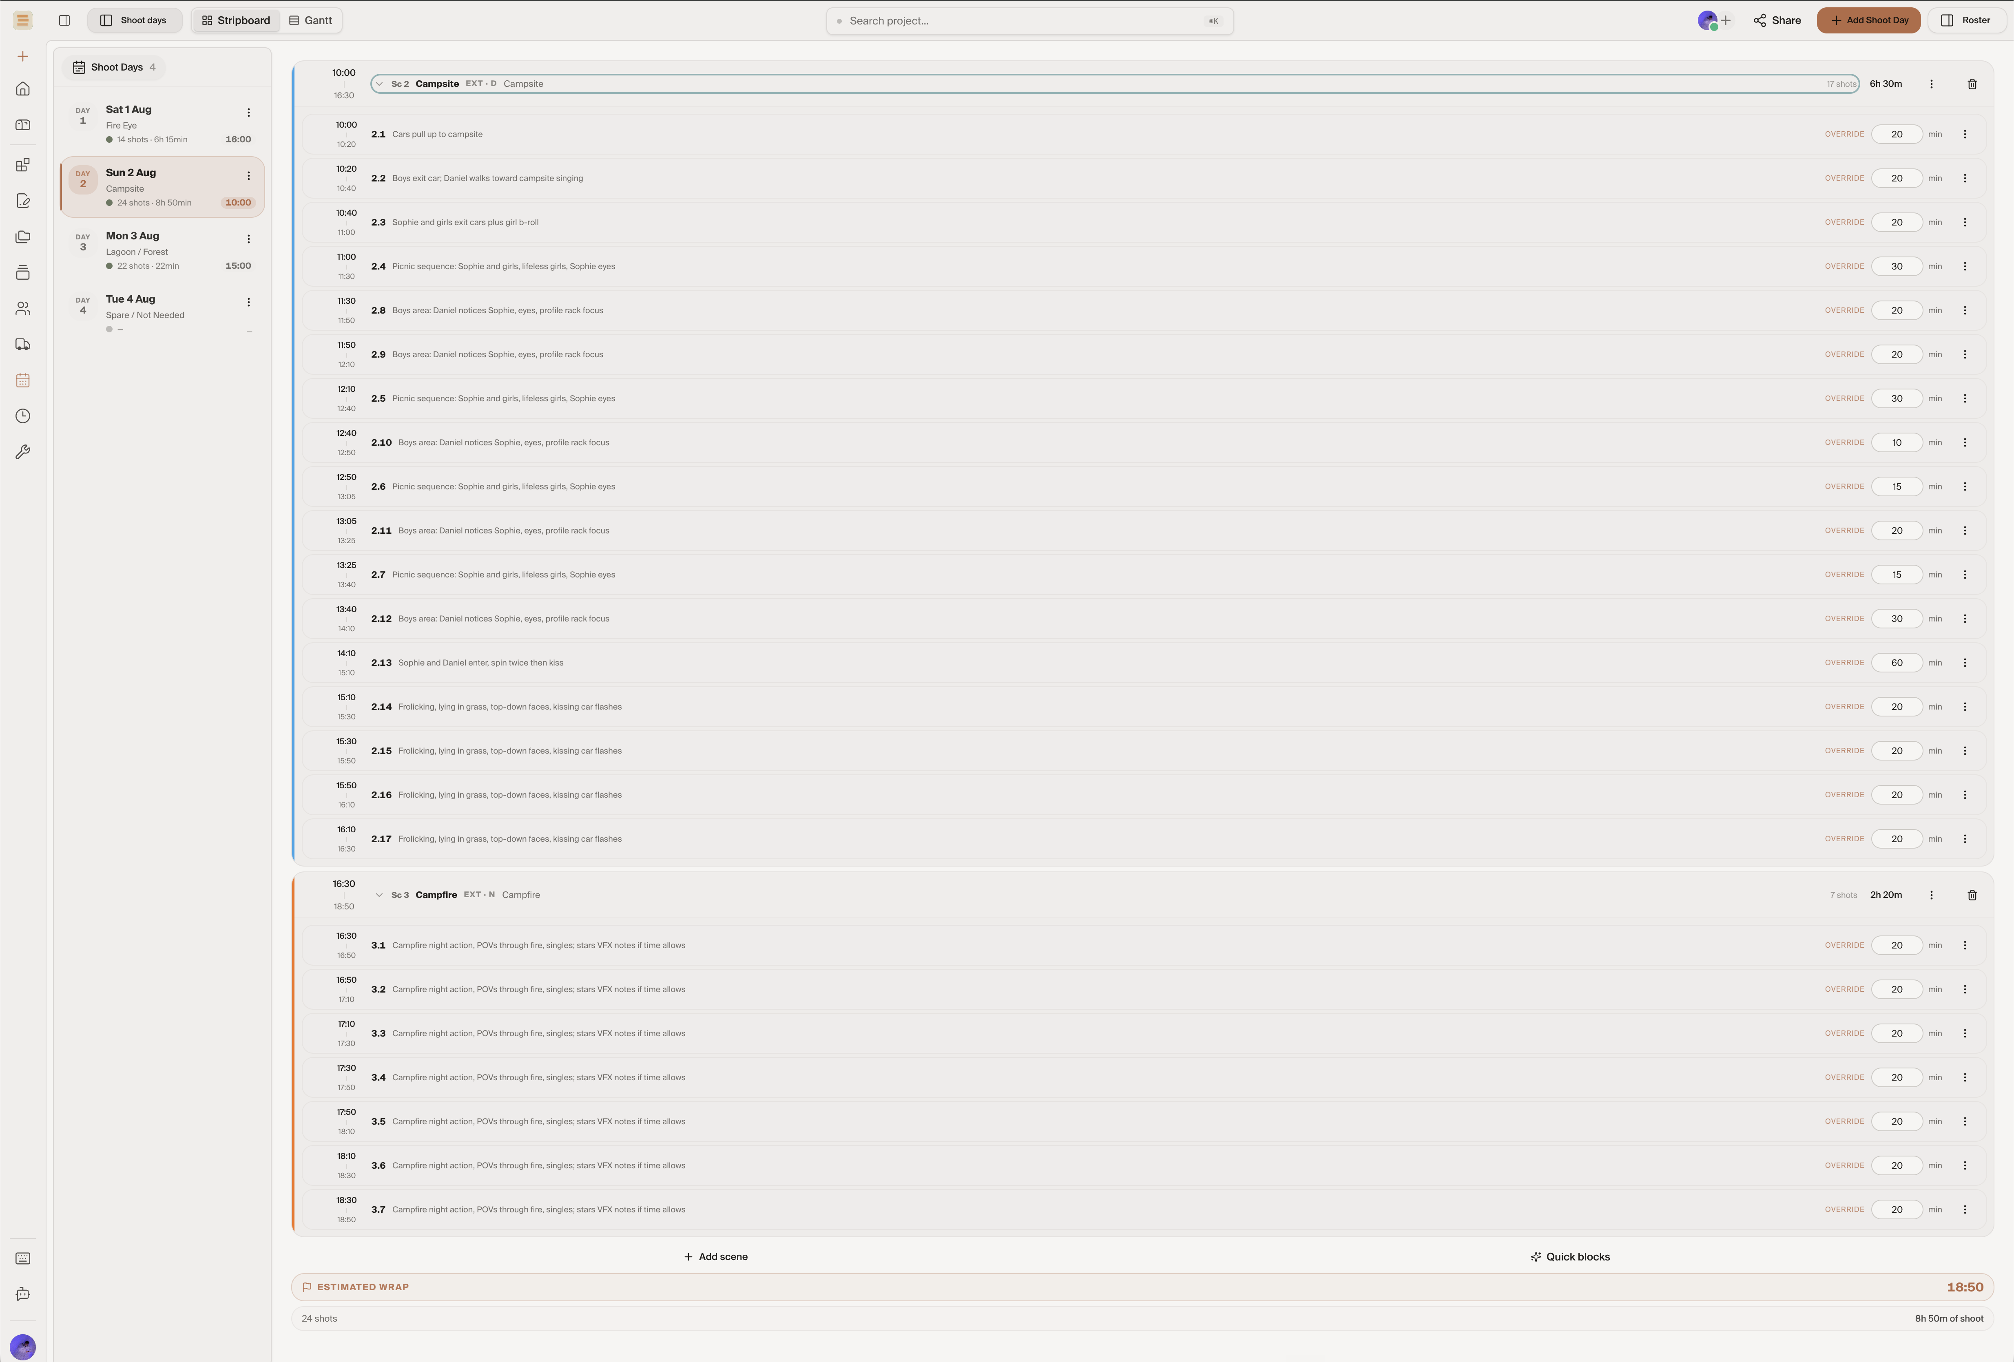Screen dimensions: 2014x1362
Task: Click OVERRIDE on shot 2.10
Action: 1844,443
